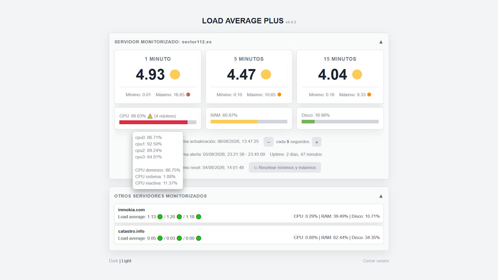Click the yellow status dot beside 4.04

pos(357,74)
